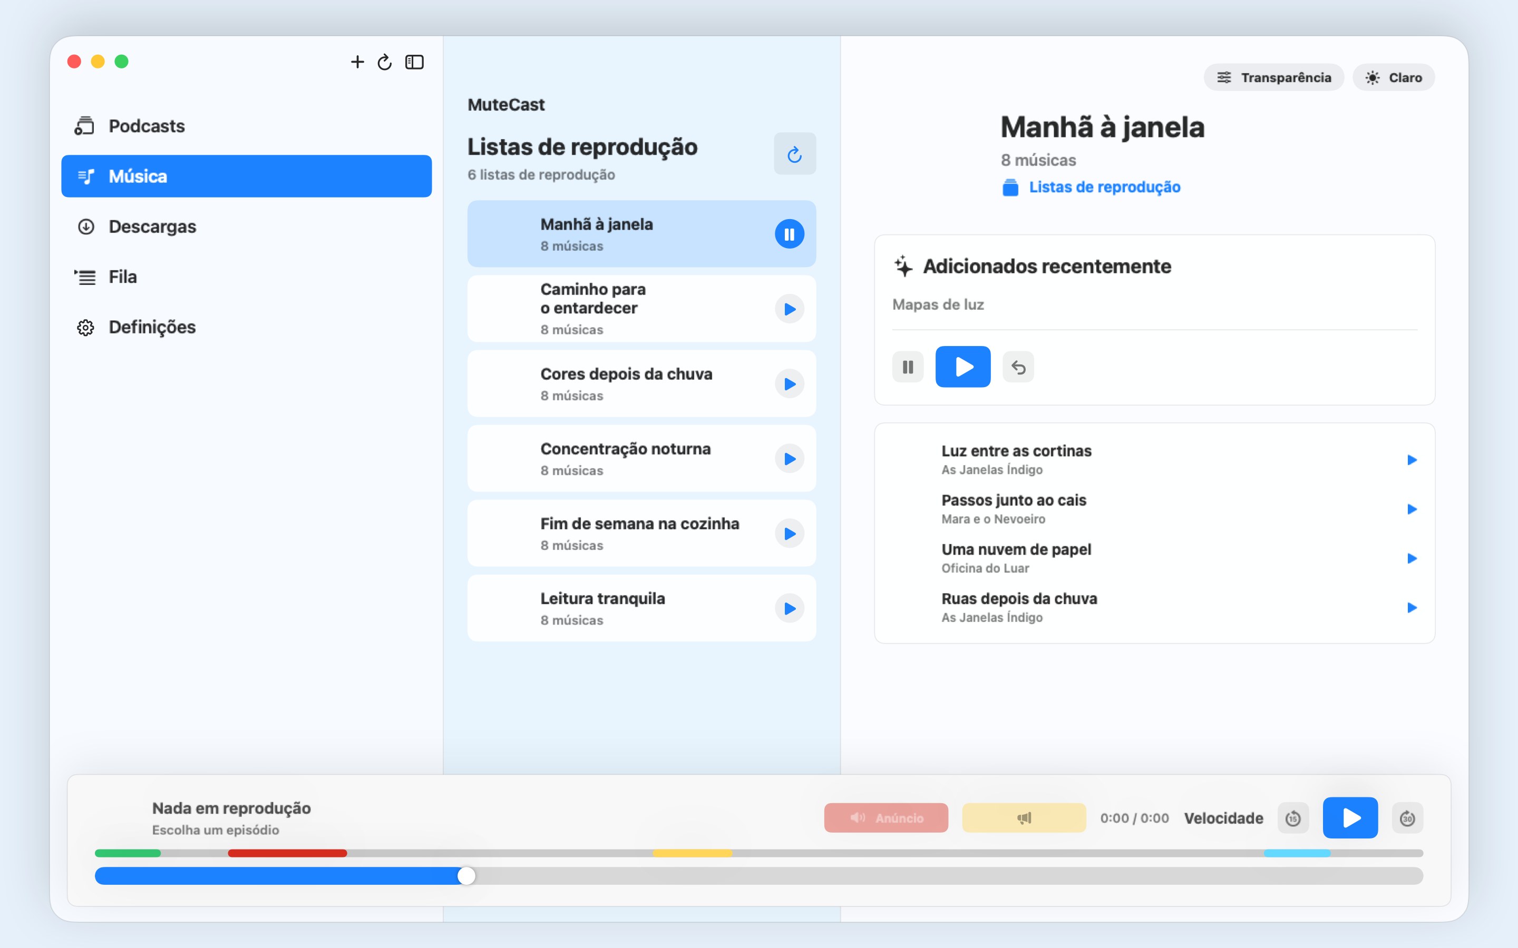Click the red Anúncio button
Image resolution: width=1518 pixels, height=948 pixels.
tap(885, 817)
